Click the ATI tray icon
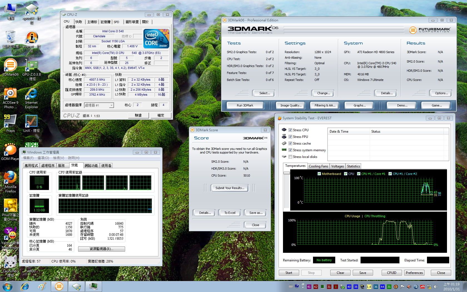The height and width of the screenshot is (292, 467). click(x=422, y=287)
